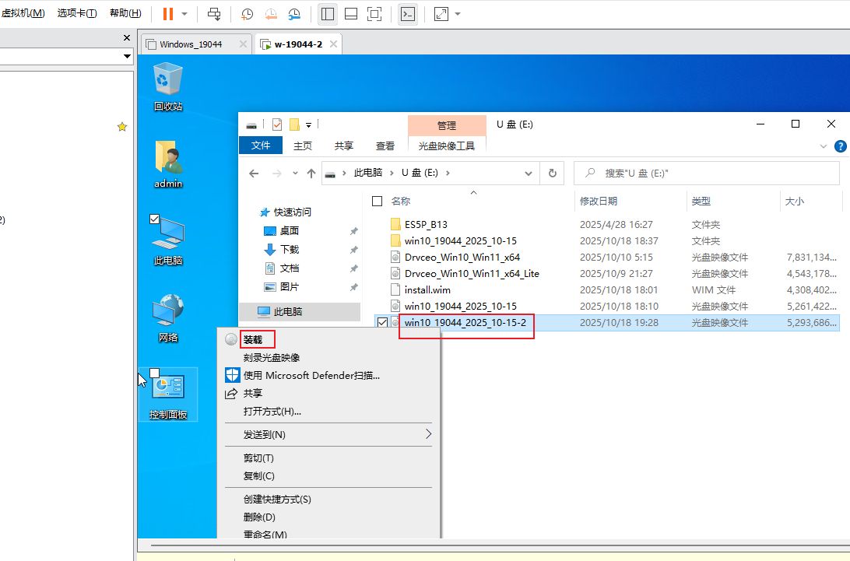Open the dropdown arrow next to pause button
This screenshot has width=850, height=561.
tap(184, 14)
